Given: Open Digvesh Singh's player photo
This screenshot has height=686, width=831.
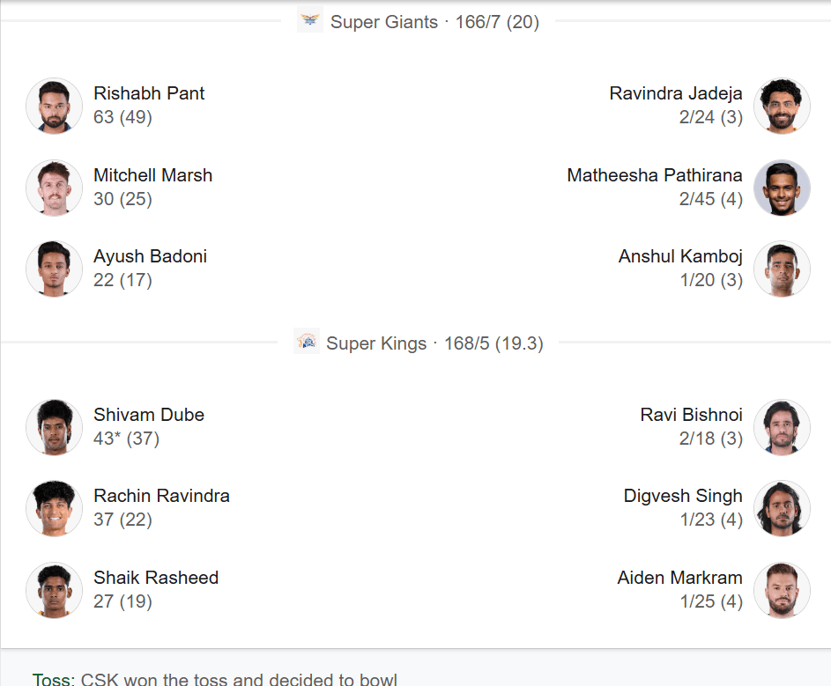Looking at the screenshot, I should click(x=782, y=508).
